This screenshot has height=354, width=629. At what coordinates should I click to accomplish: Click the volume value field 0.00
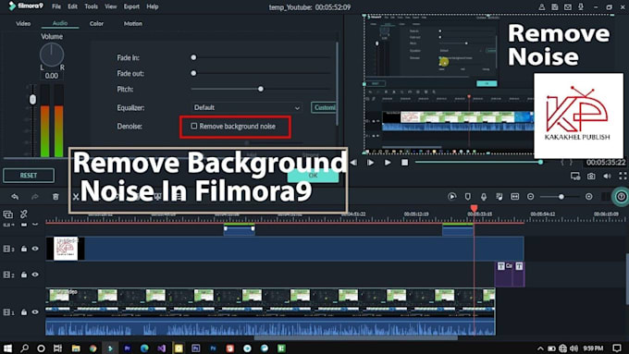coord(52,76)
